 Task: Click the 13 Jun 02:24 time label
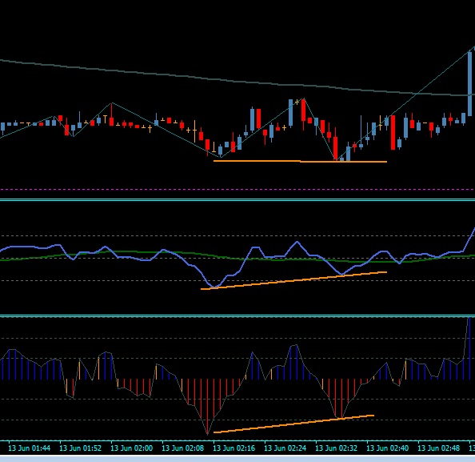click(x=285, y=448)
